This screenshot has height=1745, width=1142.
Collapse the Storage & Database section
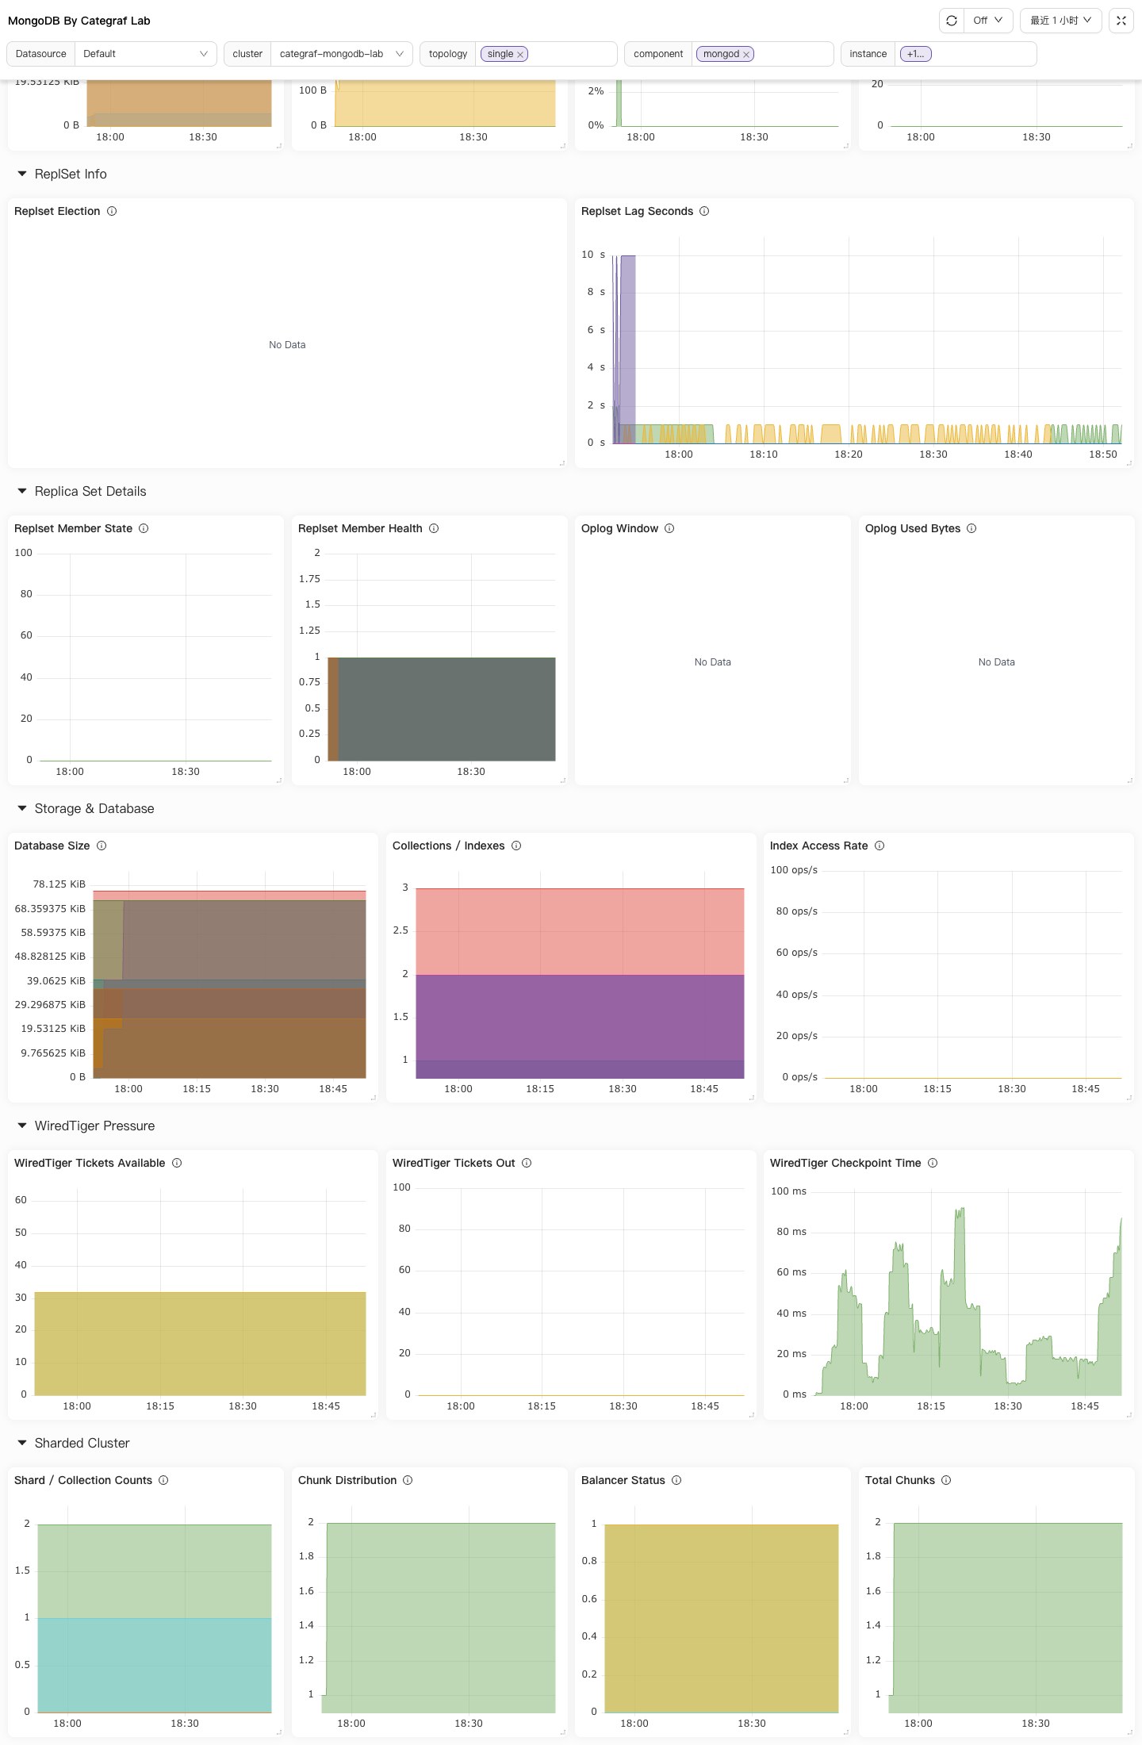pyautogui.click(x=22, y=808)
